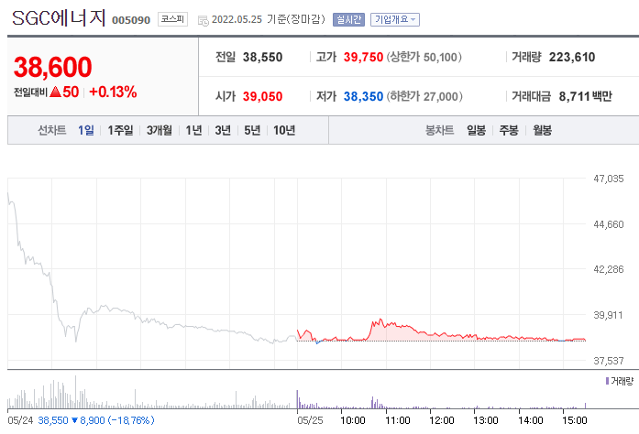639x434 pixels.
Task: Select the 05/24 close 38,550 ▼8,900 summary
Action: point(96,420)
